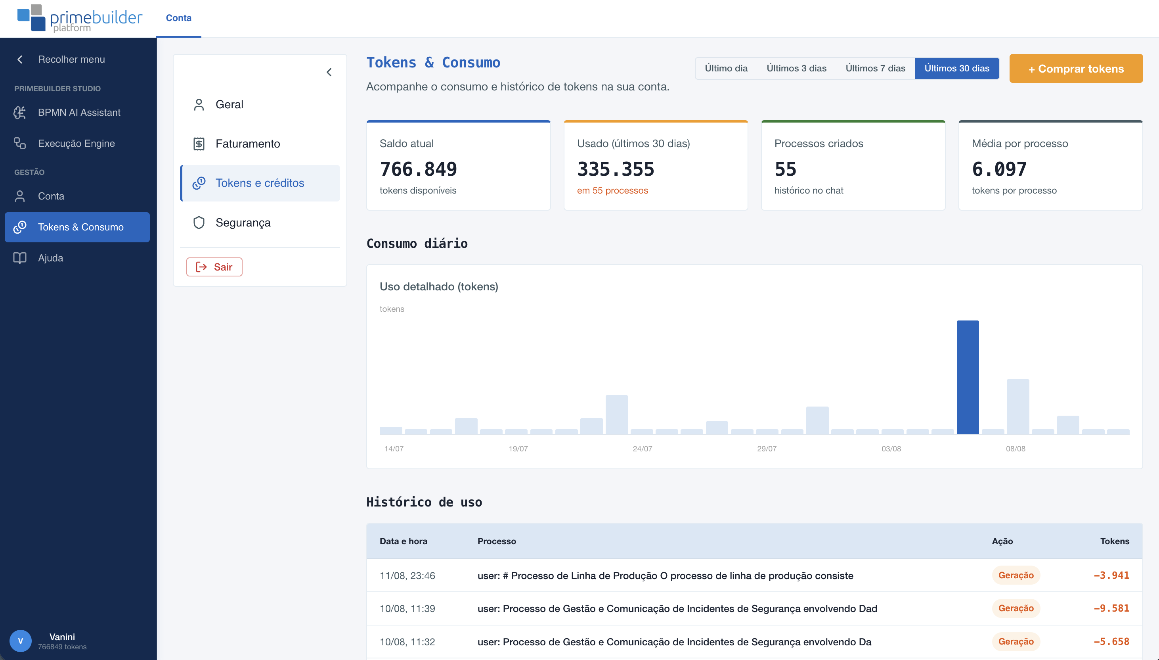Click the 08/08 chart axis label

(x=1015, y=449)
